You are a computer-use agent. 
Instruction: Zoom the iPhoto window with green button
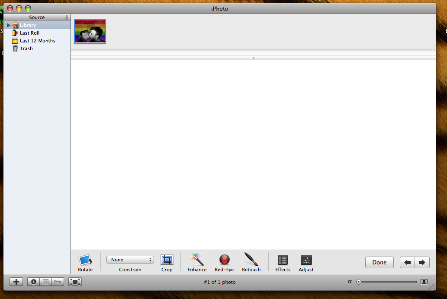tap(28, 8)
